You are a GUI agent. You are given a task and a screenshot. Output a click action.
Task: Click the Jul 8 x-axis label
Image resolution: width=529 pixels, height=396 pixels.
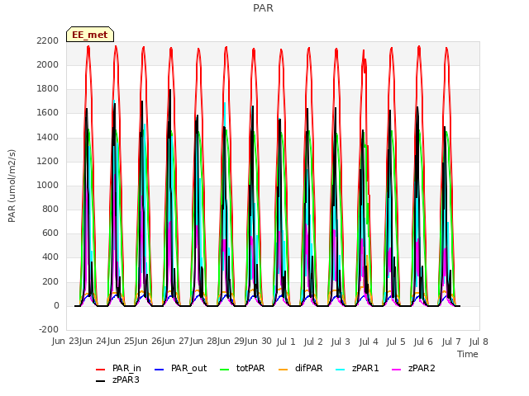click(479, 342)
